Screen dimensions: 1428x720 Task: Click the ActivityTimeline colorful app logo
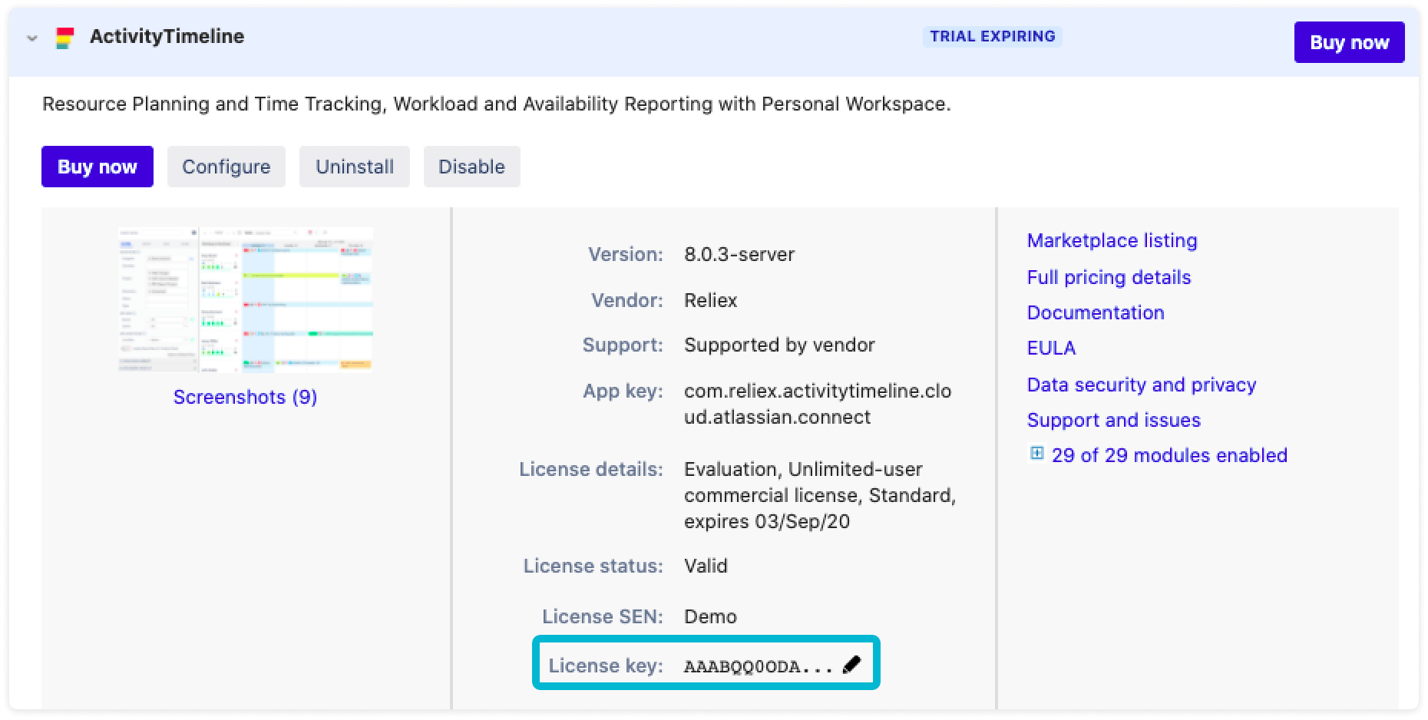tap(65, 38)
